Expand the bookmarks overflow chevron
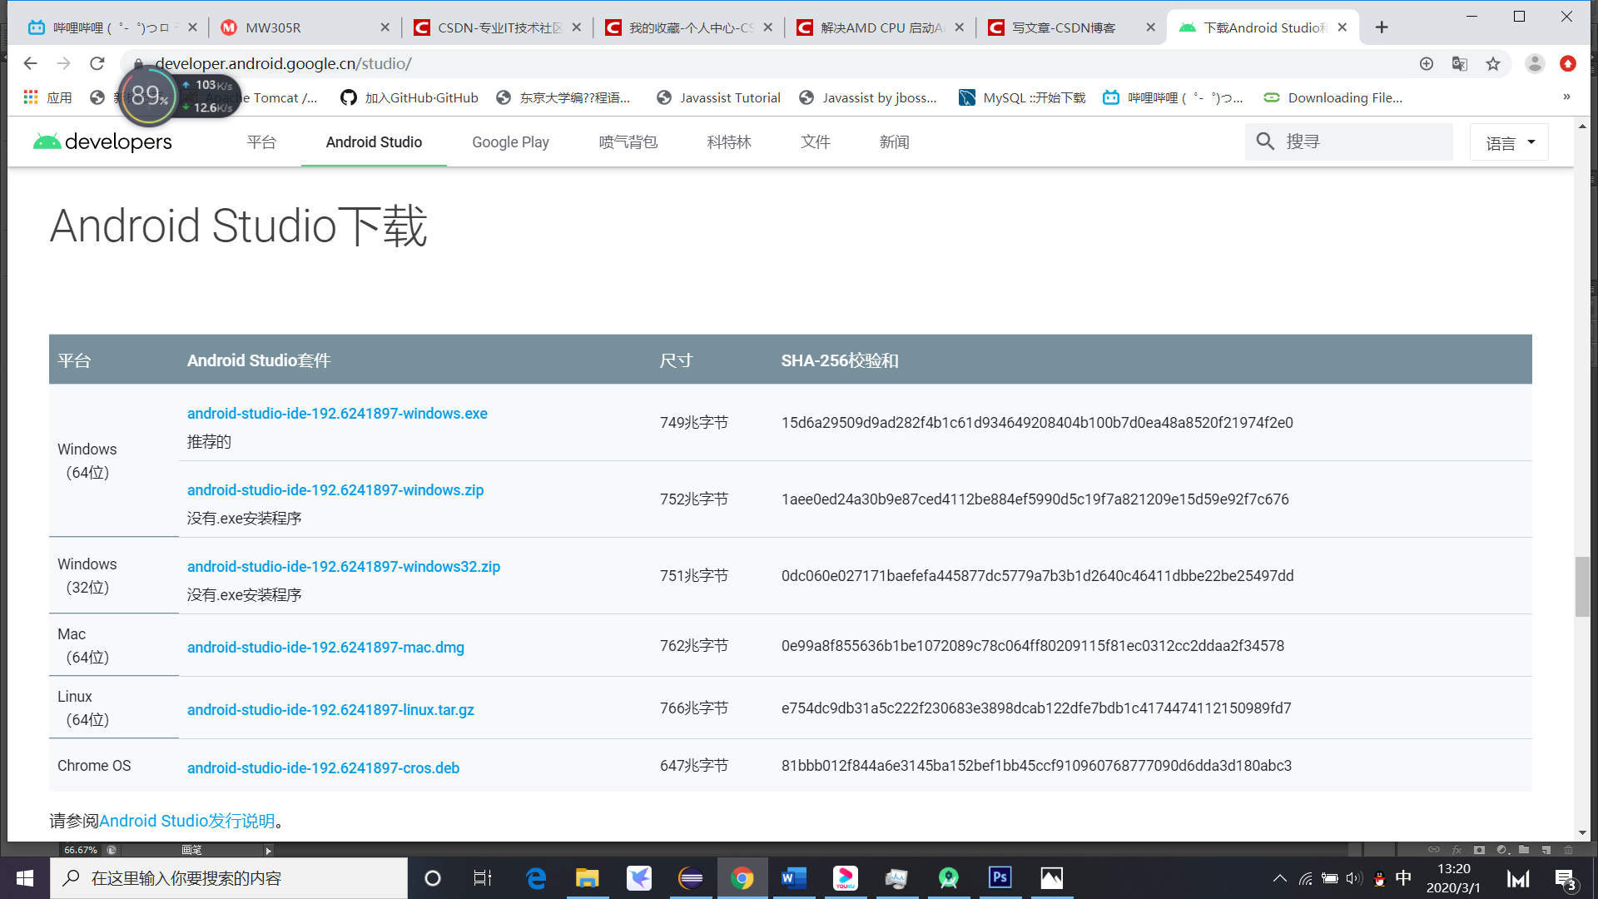This screenshot has height=899, width=1598. [x=1566, y=97]
